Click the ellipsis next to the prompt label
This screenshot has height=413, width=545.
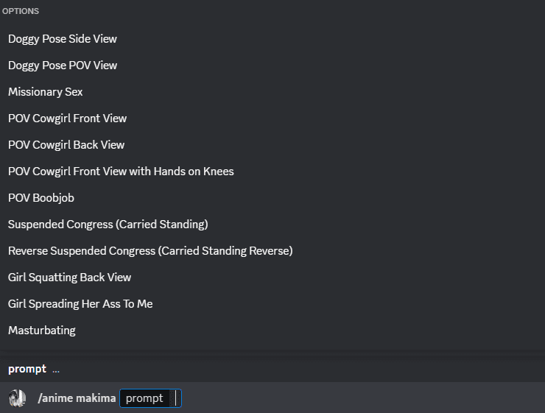click(56, 370)
